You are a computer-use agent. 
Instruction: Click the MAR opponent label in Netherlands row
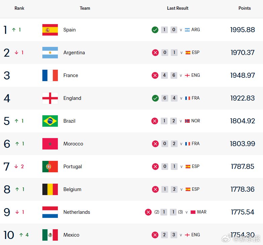(201, 212)
